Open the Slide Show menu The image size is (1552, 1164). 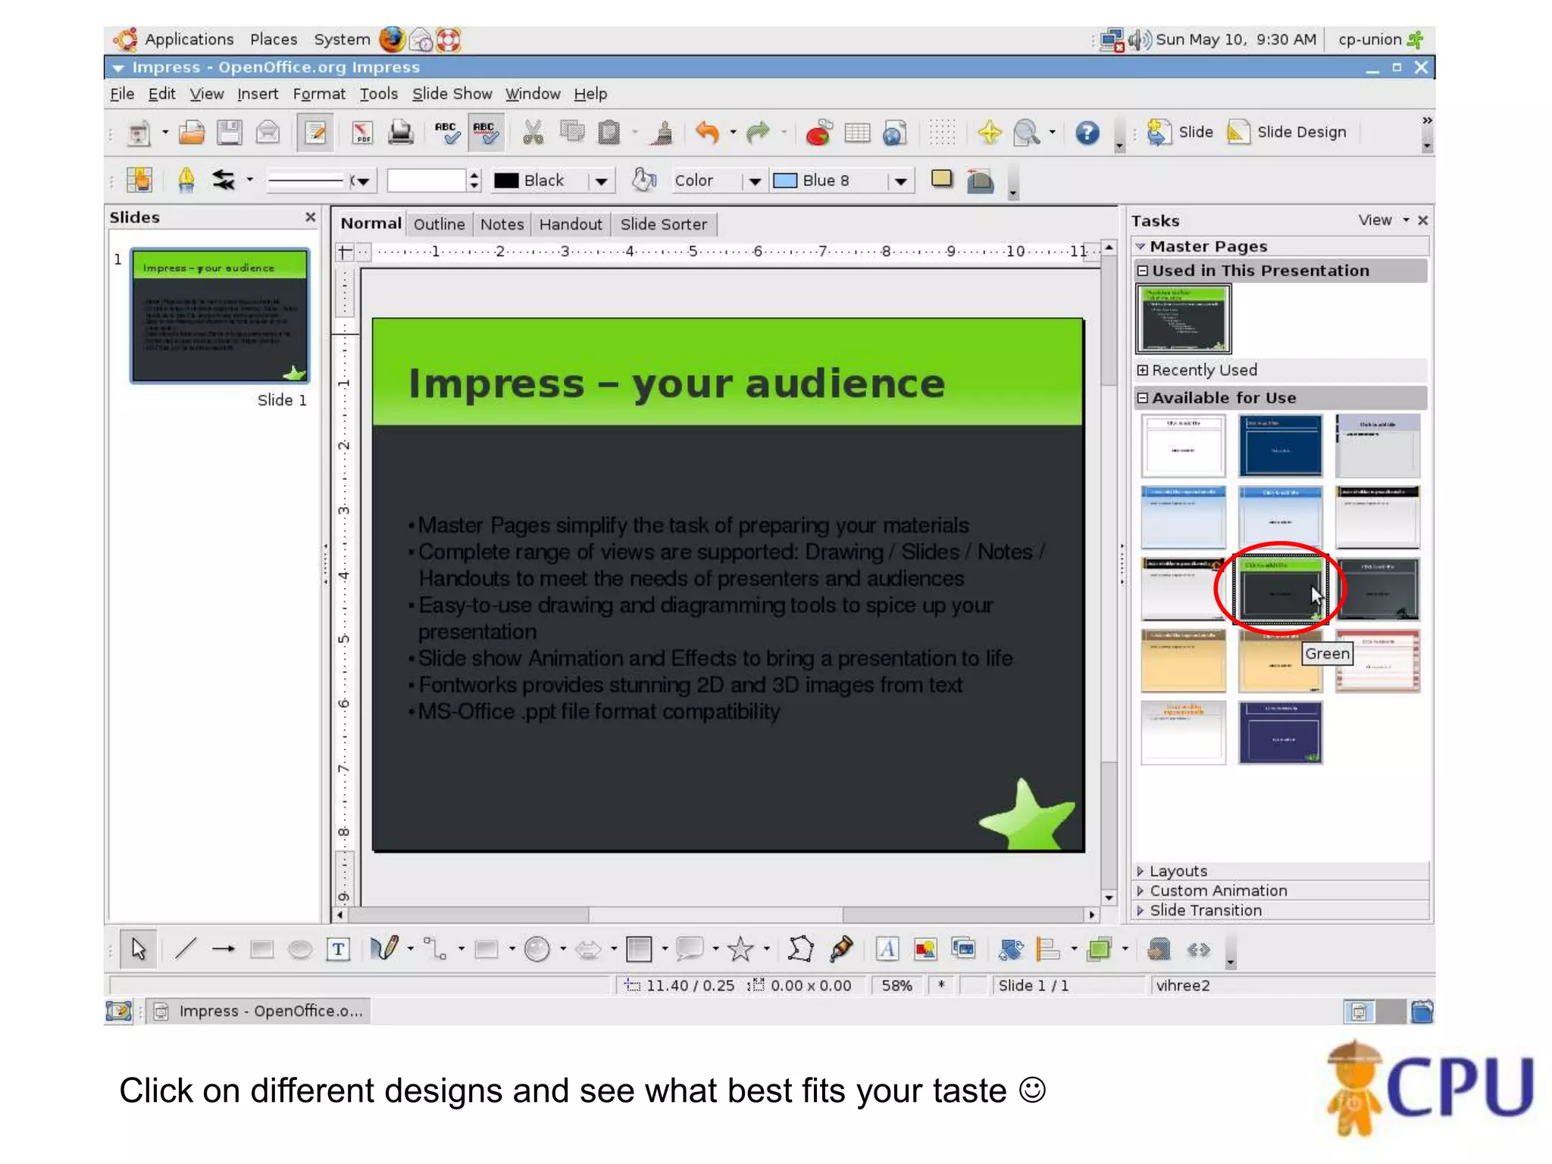coord(452,94)
